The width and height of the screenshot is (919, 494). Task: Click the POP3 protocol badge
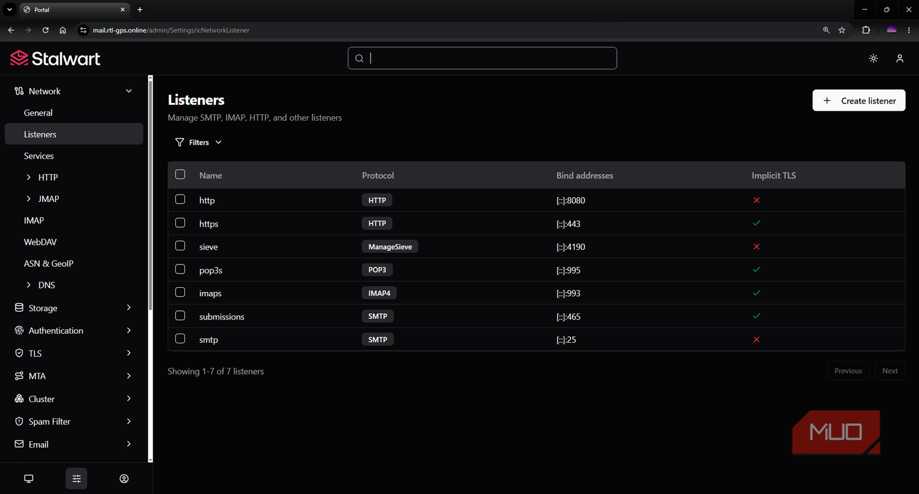click(377, 270)
